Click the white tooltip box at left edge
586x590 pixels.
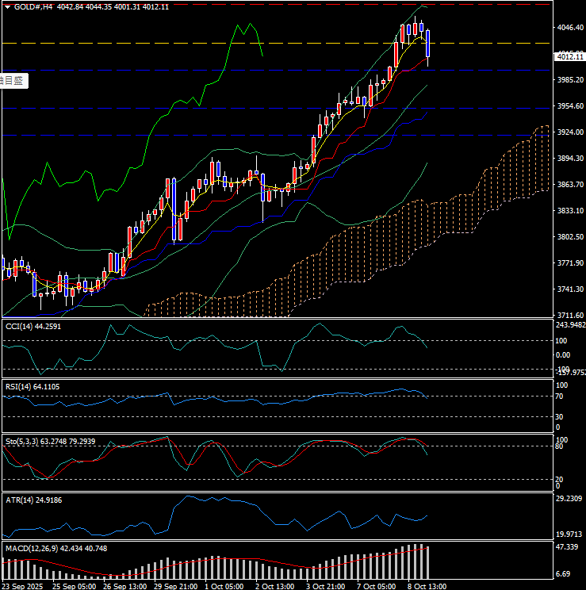tap(12, 80)
